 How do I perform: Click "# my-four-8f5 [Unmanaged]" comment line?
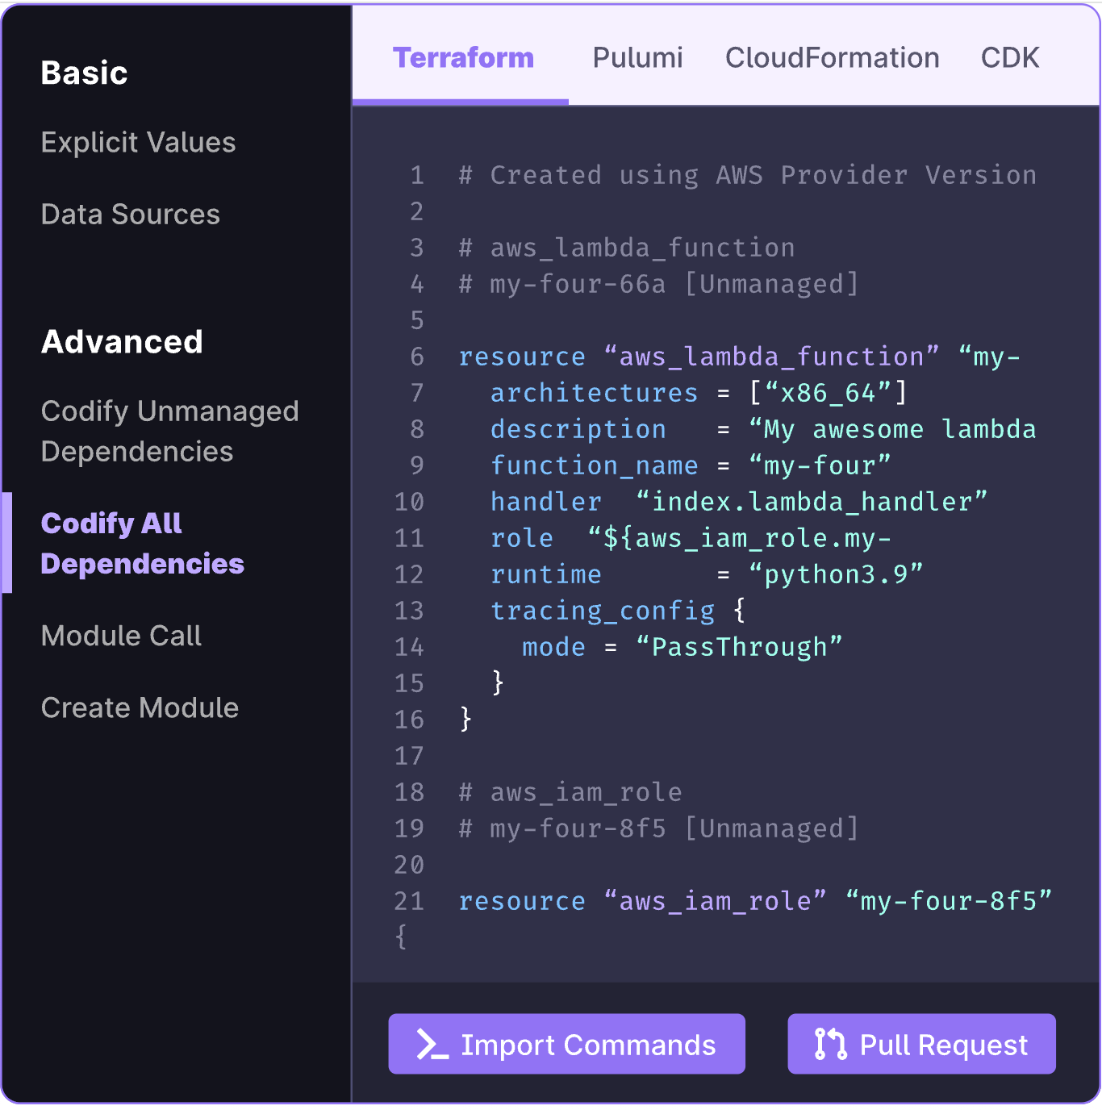click(x=658, y=828)
